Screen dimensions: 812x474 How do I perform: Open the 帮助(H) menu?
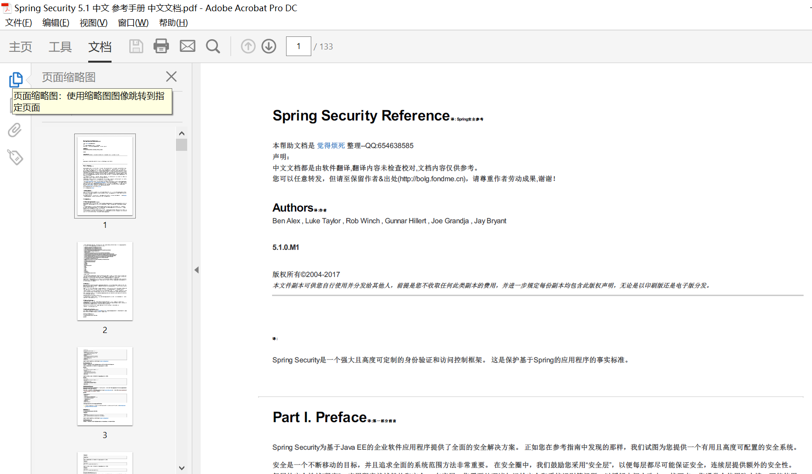tap(174, 23)
